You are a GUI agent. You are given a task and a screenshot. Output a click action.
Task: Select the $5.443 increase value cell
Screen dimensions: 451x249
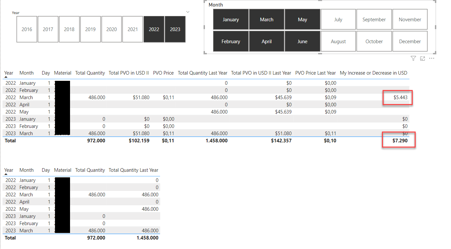click(x=401, y=98)
